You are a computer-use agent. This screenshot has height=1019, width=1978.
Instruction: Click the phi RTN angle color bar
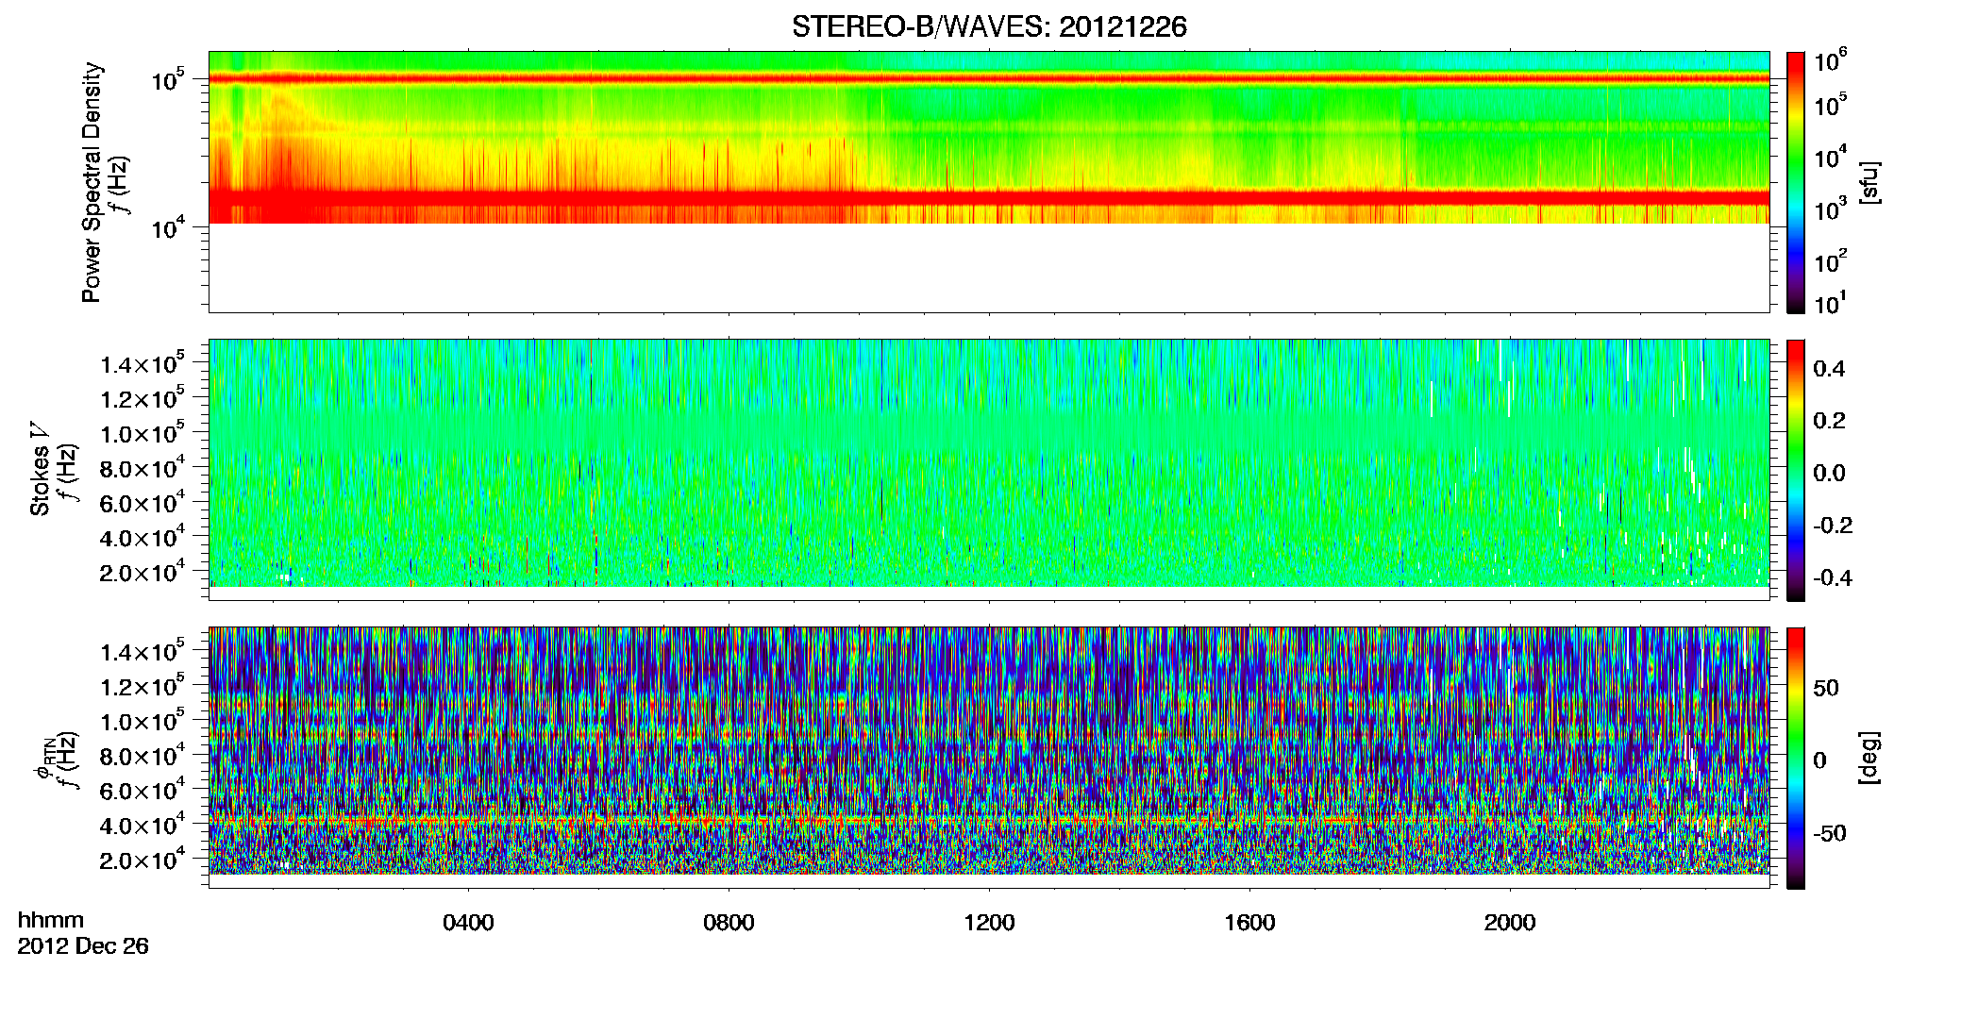click(x=1796, y=758)
